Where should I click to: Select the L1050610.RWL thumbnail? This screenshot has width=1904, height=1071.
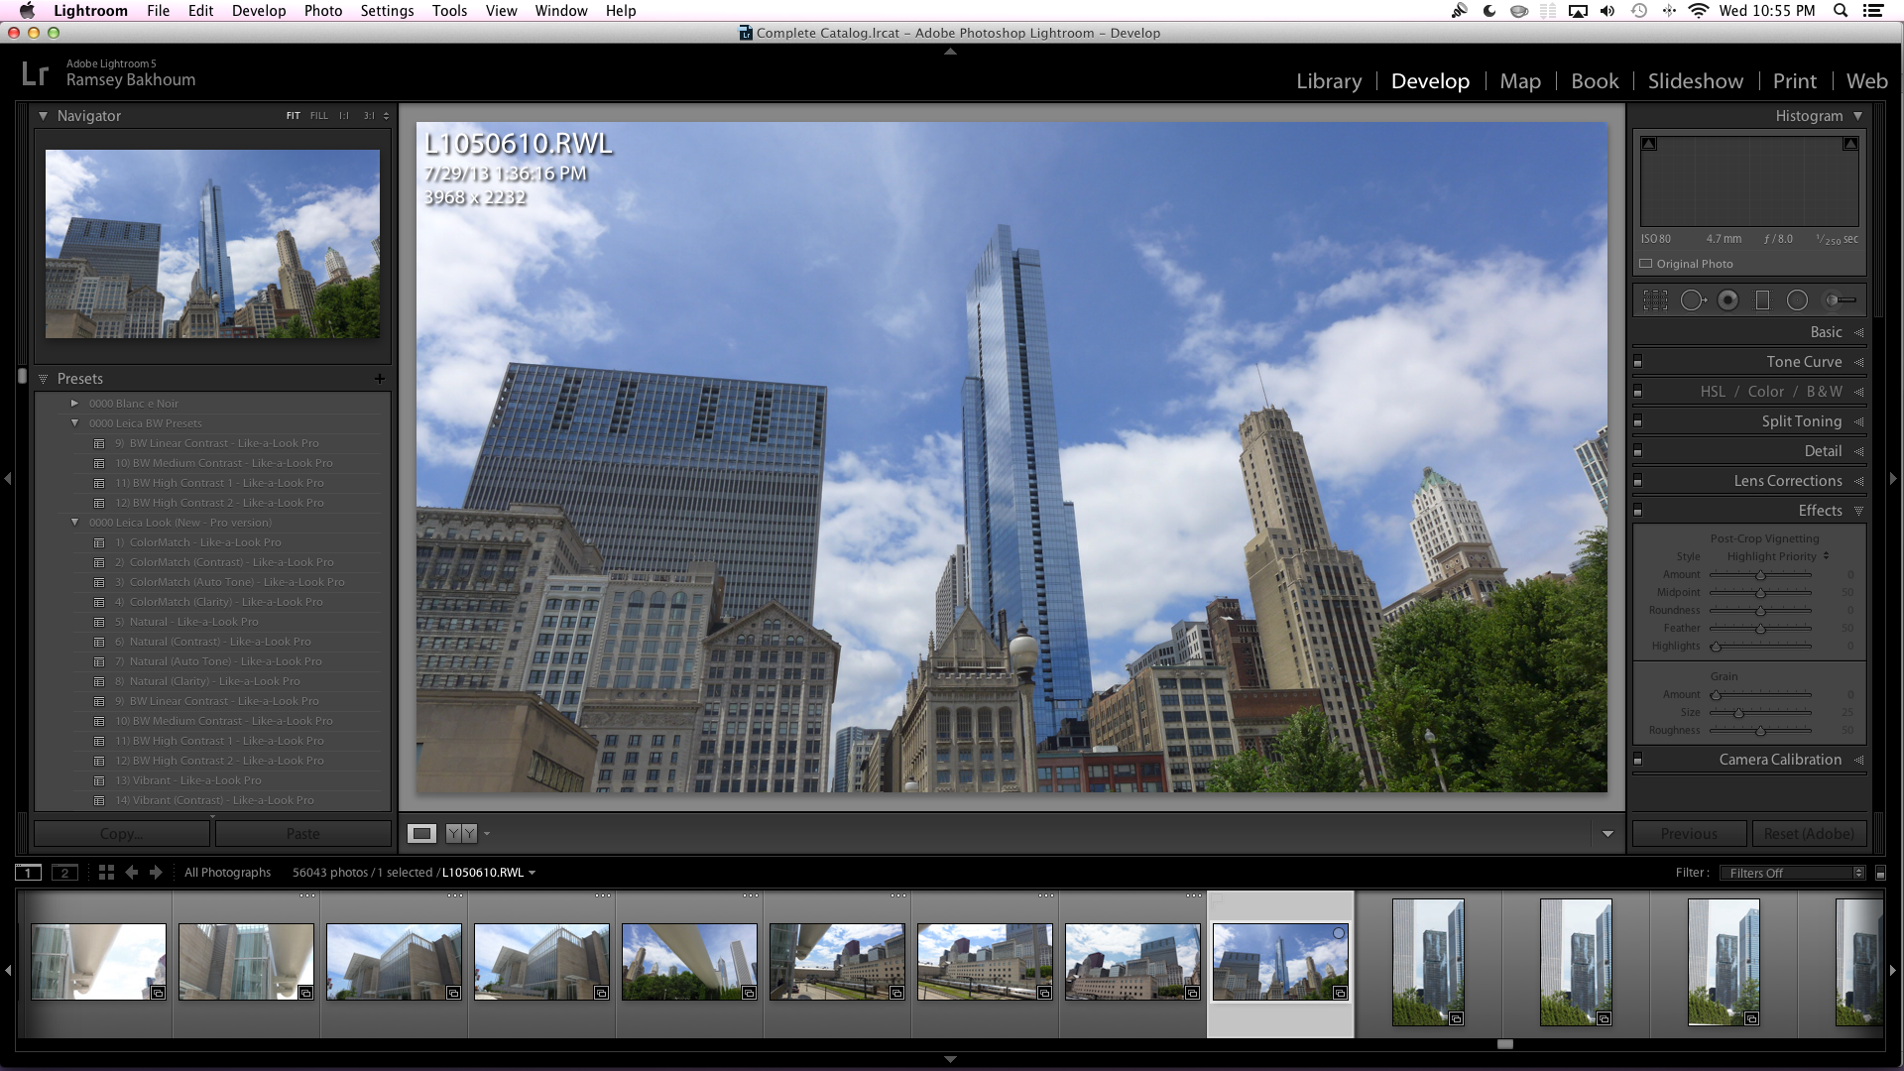1280,960
